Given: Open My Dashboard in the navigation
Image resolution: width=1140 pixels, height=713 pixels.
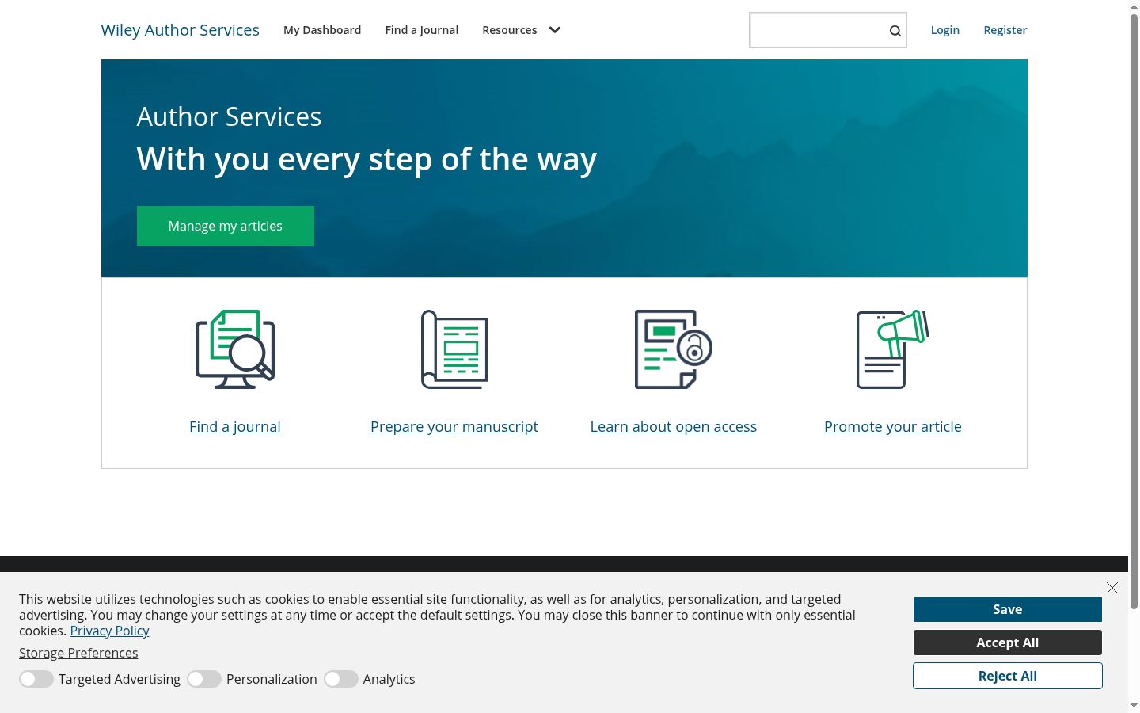Looking at the screenshot, I should point(322,30).
